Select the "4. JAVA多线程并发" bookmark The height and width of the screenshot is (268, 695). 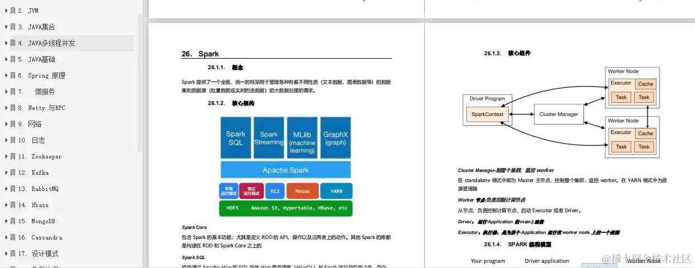click(46, 43)
